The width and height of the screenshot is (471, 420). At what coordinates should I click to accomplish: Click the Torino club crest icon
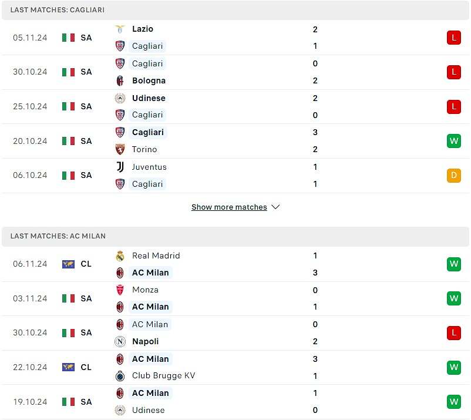click(120, 150)
